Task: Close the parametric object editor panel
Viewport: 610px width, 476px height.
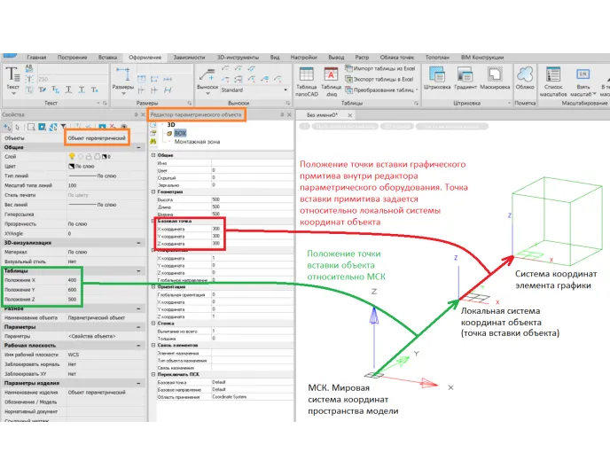Action: [x=289, y=114]
